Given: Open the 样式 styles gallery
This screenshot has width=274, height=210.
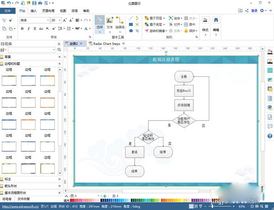Looking at the screenshot, I should point(205,23).
